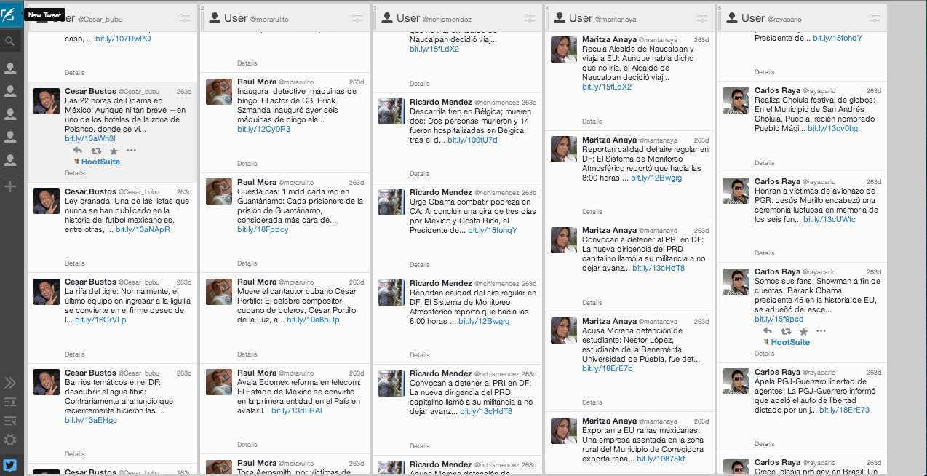Viewport: 927px width, 476px height.
Task: Retweet Cesar Bustos's Obama México tweet
Action: click(96, 151)
